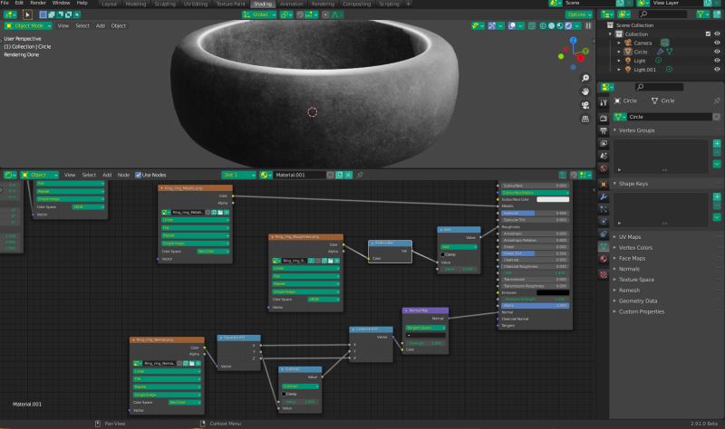Open the Modifiers wrench properties tab
Screen dimensions: 725x429
[604, 196]
